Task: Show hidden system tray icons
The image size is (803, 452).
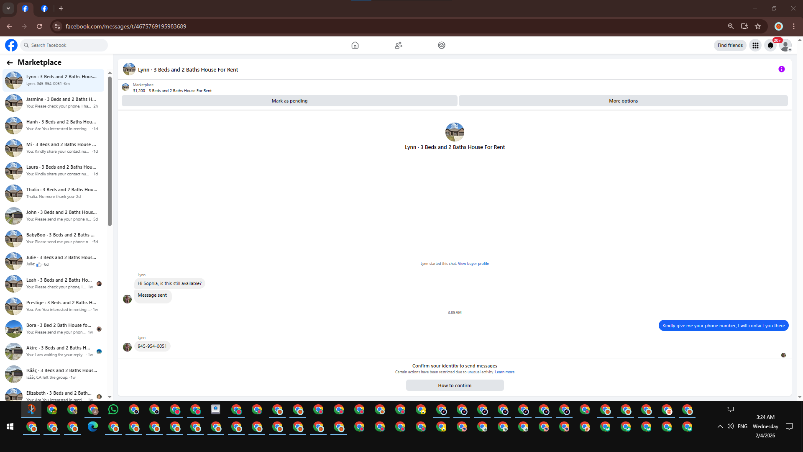Action: pyautogui.click(x=720, y=426)
